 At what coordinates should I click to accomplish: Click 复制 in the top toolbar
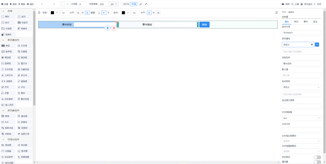pos(13,4)
